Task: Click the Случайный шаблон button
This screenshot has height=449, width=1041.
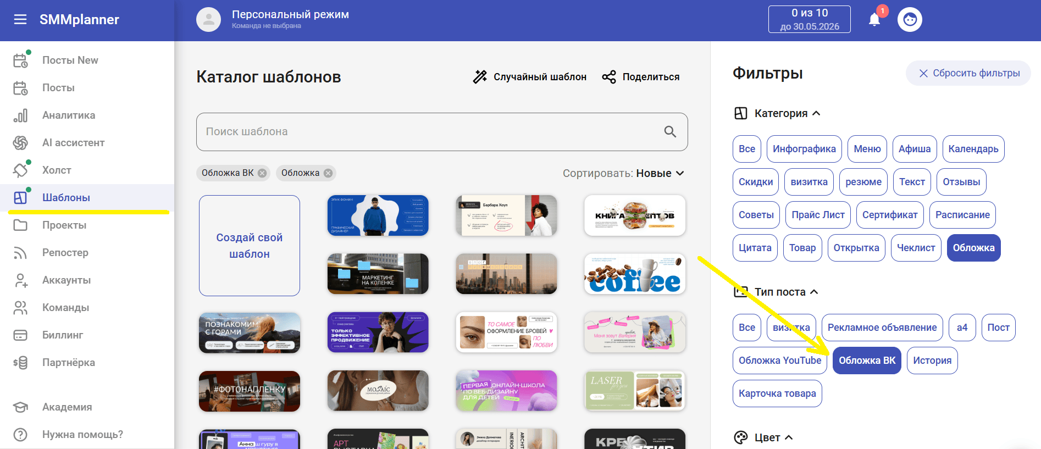Action: point(530,77)
